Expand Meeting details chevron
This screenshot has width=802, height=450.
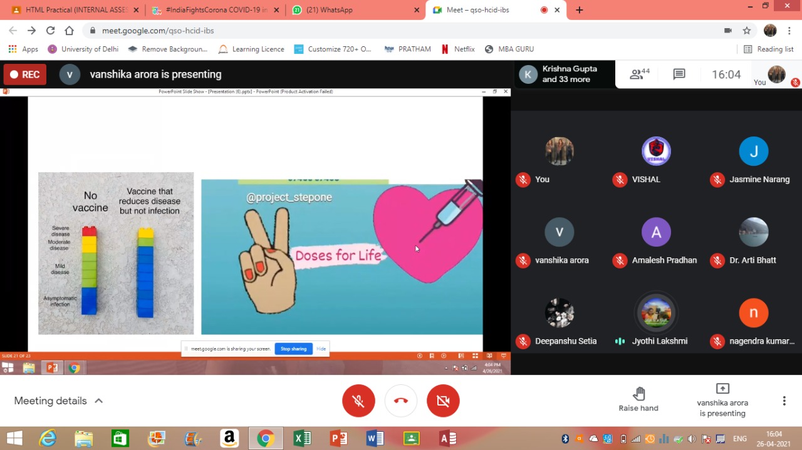(98, 401)
